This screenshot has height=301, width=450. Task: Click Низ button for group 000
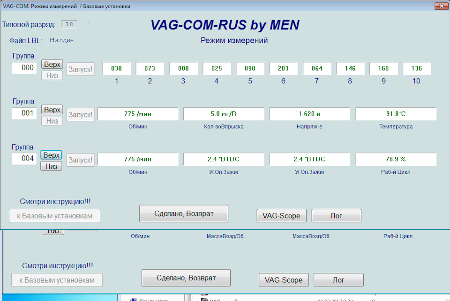52,75
